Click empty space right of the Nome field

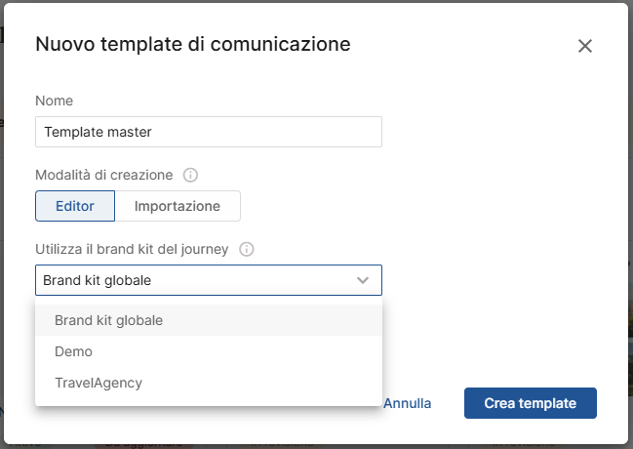pyautogui.click(x=488, y=132)
